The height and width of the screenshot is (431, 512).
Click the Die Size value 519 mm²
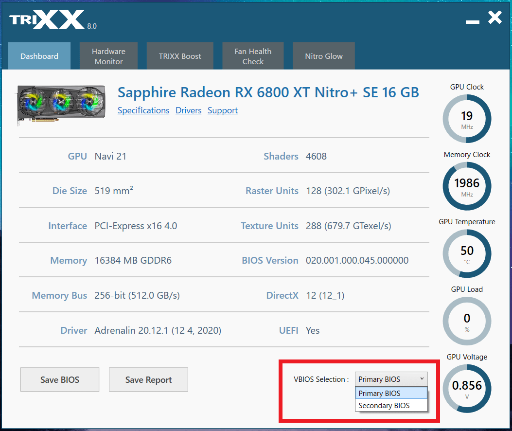[x=114, y=191]
